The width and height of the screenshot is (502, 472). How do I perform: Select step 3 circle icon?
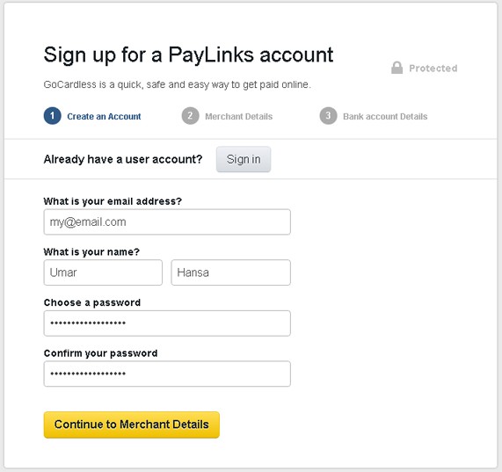[328, 115]
